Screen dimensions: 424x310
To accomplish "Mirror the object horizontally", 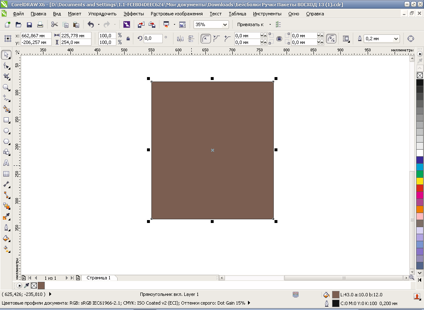I will click(180, 39).
